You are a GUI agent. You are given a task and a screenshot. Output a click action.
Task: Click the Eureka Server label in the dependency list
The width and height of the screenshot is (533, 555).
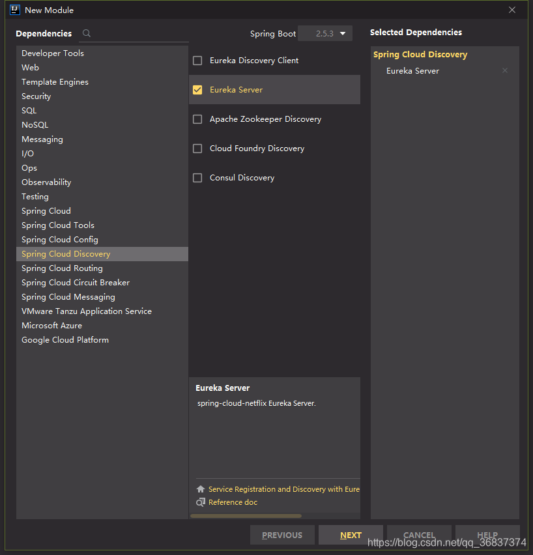point(237,90)
